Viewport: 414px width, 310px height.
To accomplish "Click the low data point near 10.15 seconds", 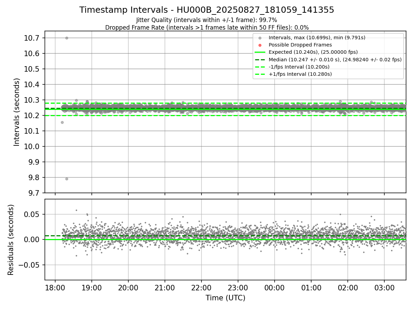I will pos(62,122).
